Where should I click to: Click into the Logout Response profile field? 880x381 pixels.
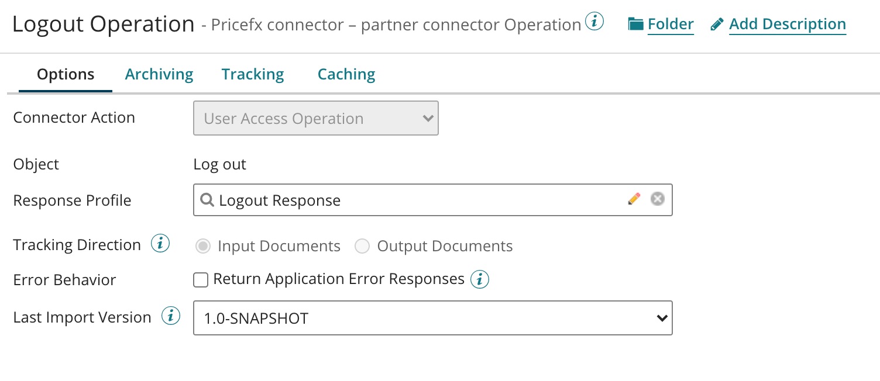[410, 200]
